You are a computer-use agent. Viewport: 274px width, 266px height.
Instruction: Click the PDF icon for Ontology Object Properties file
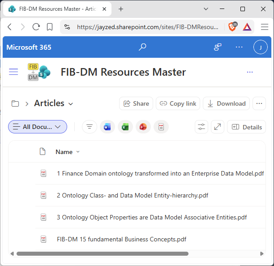[x=43, y=217]
